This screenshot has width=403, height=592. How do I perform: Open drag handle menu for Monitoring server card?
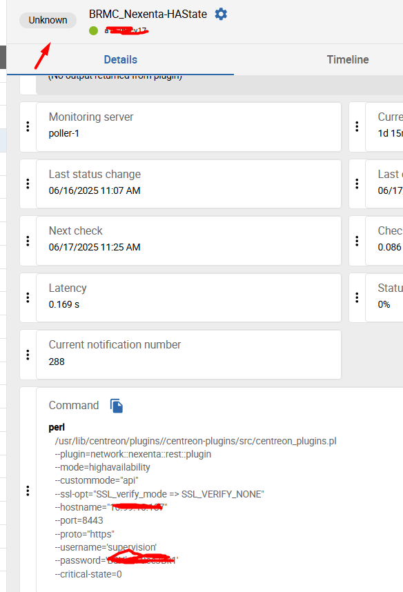coord(28,126)
